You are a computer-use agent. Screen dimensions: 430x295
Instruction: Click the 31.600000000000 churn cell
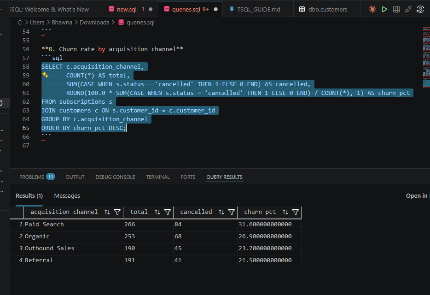coord(269,224)
